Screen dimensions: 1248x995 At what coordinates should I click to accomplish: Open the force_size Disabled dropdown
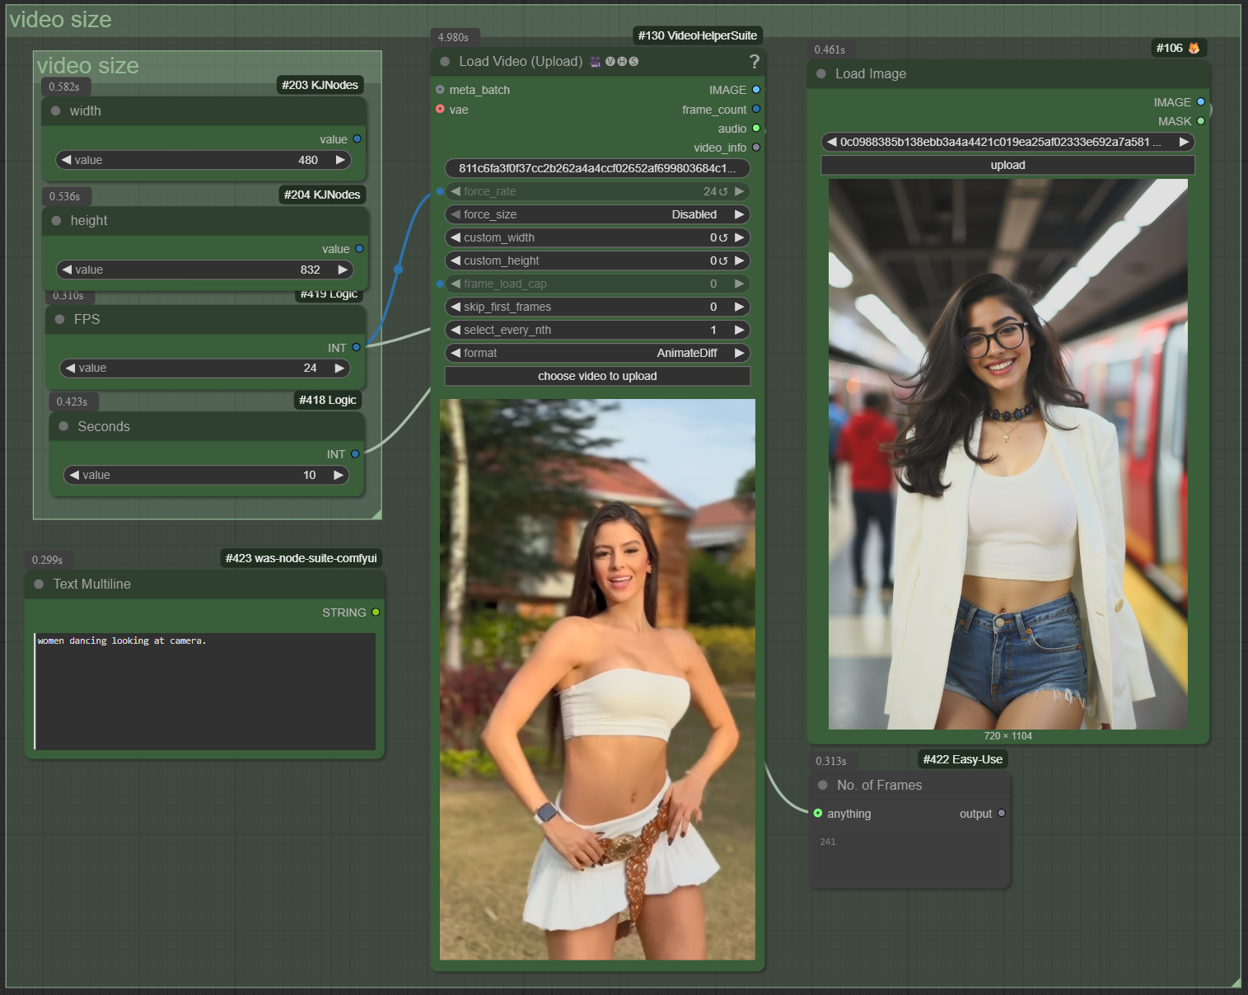coord(597,214)
